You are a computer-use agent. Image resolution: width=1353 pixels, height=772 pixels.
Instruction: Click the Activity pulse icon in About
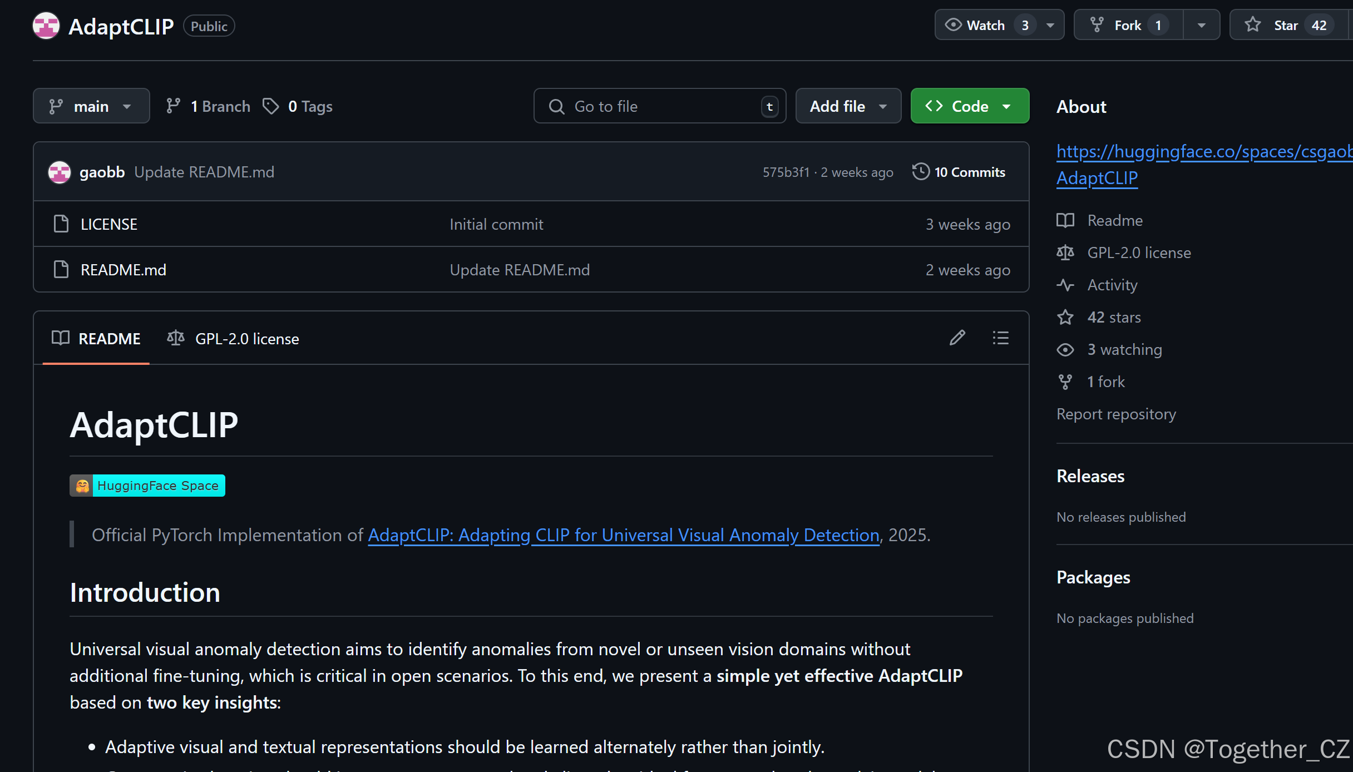[1065, 285]
